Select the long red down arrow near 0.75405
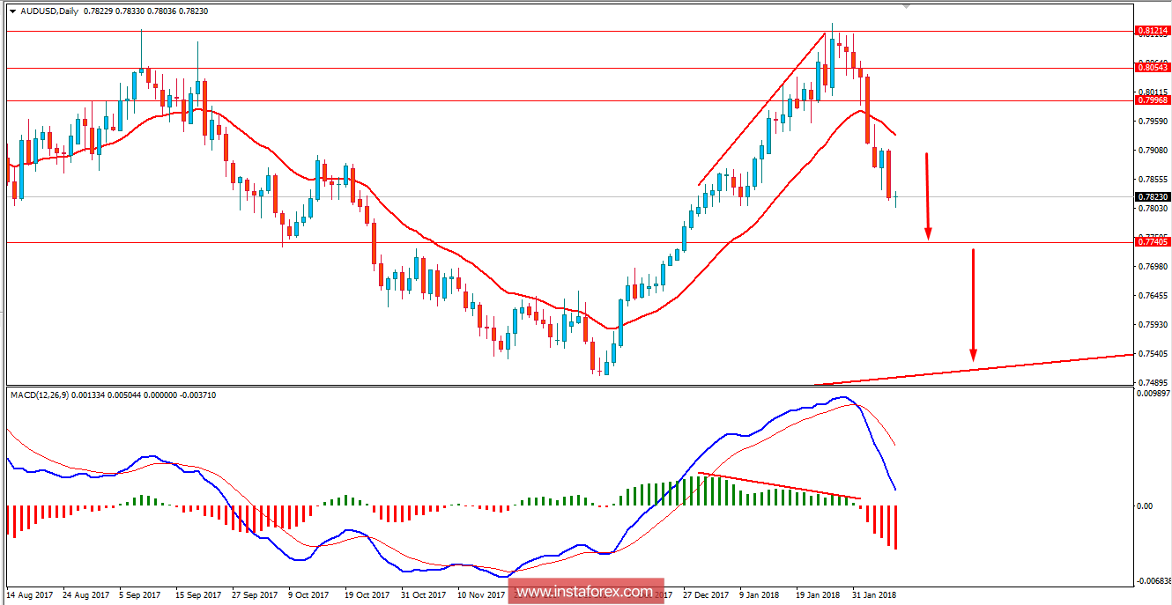The image size is (1172, 605). point(972,304)
